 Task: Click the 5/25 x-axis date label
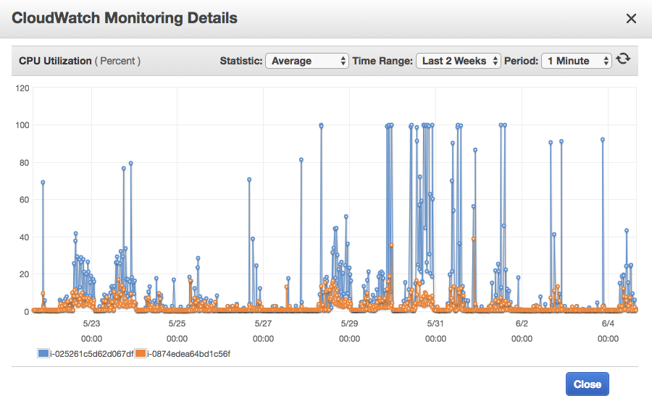tap(177, 324)
